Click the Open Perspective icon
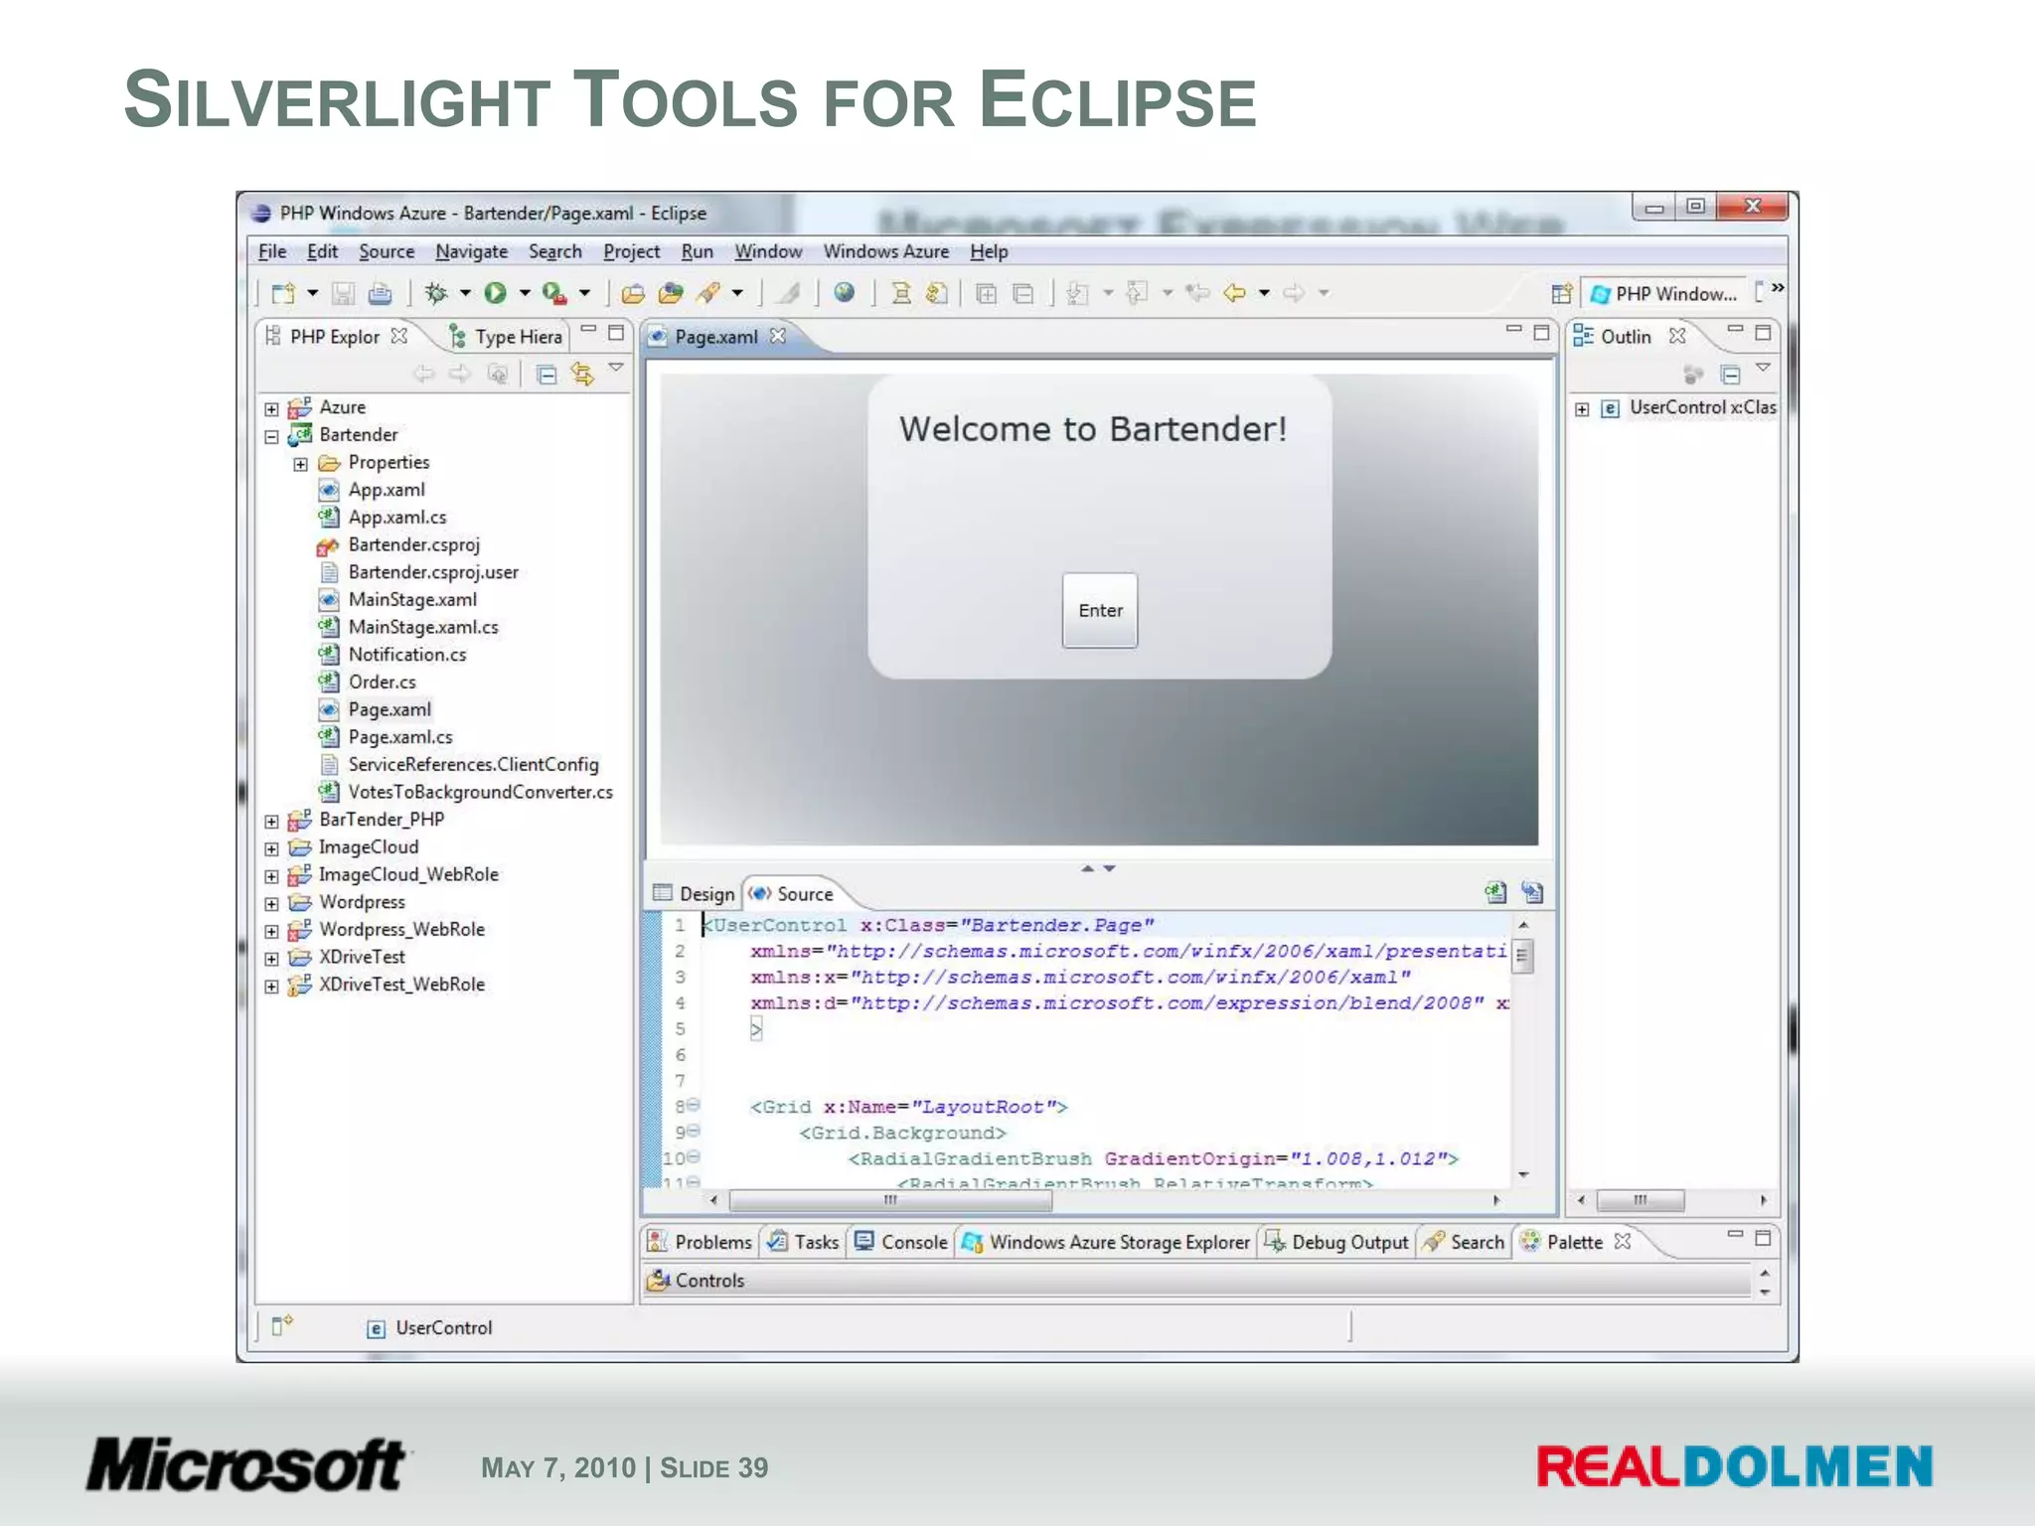The image size is (2035, 1526). (x=1561, y=293)
